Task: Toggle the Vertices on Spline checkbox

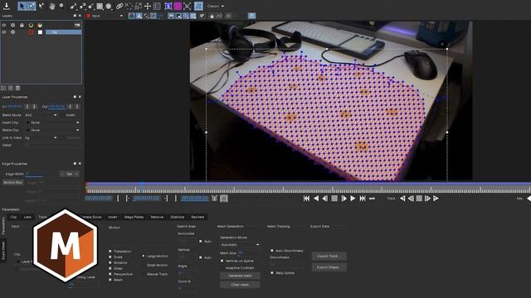Action: click(222, 261)
